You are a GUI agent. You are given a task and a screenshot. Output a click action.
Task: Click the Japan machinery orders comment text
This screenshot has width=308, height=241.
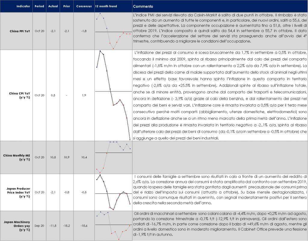tap(220, 224)
